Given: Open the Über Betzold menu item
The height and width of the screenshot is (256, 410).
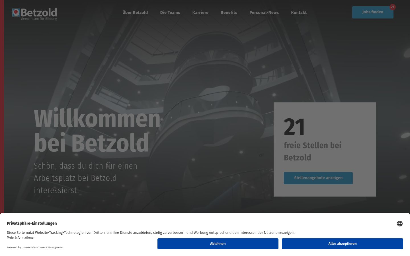Looking at the screenshot, I should pyautogui.click(x=135, y=13).
